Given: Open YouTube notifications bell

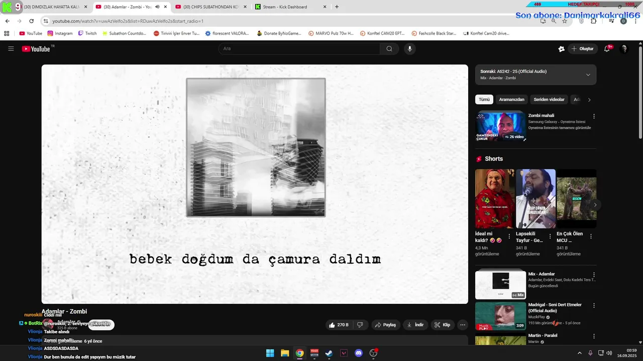Looking at the screenshot, I should pos(607,49).
